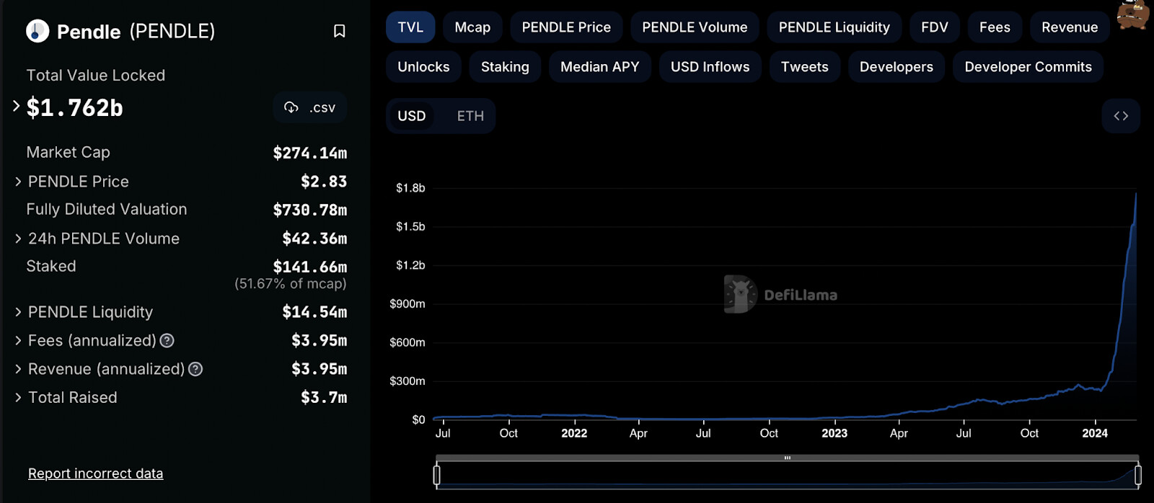Expand the Total Raised row

[18, 398]
